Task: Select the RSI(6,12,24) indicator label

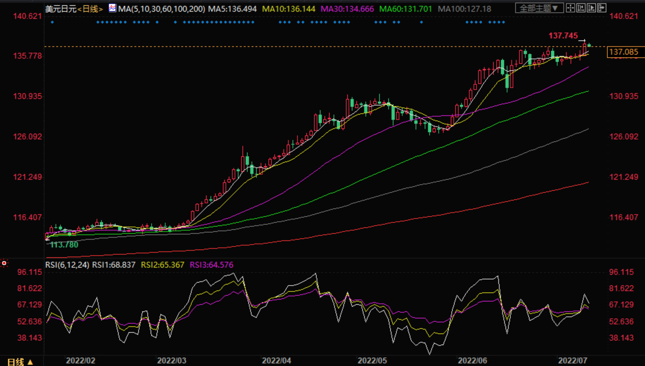Action: [x=67, y=265]
